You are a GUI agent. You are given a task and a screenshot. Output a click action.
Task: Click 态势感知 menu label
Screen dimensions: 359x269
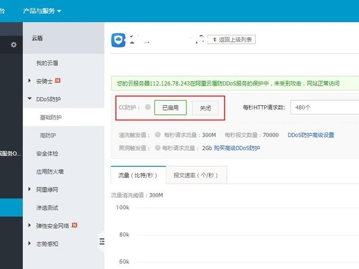tap(47, 244)
